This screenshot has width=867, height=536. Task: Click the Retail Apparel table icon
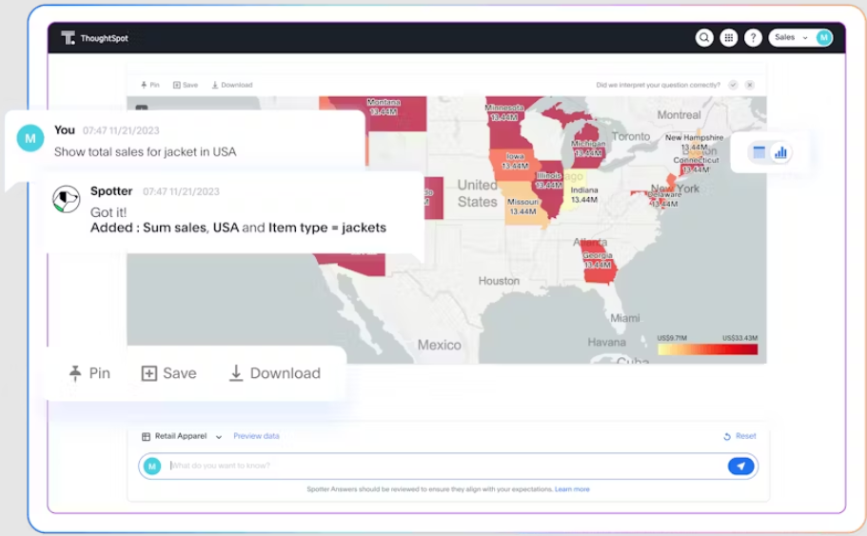coord(146,436)
